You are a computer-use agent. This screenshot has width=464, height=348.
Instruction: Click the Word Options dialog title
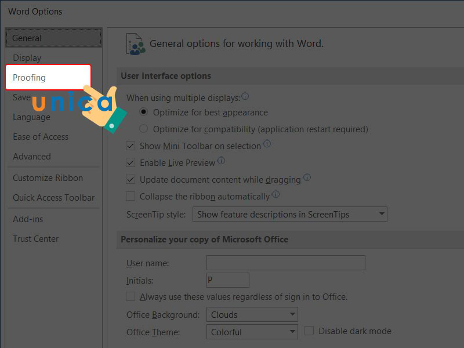35,12
